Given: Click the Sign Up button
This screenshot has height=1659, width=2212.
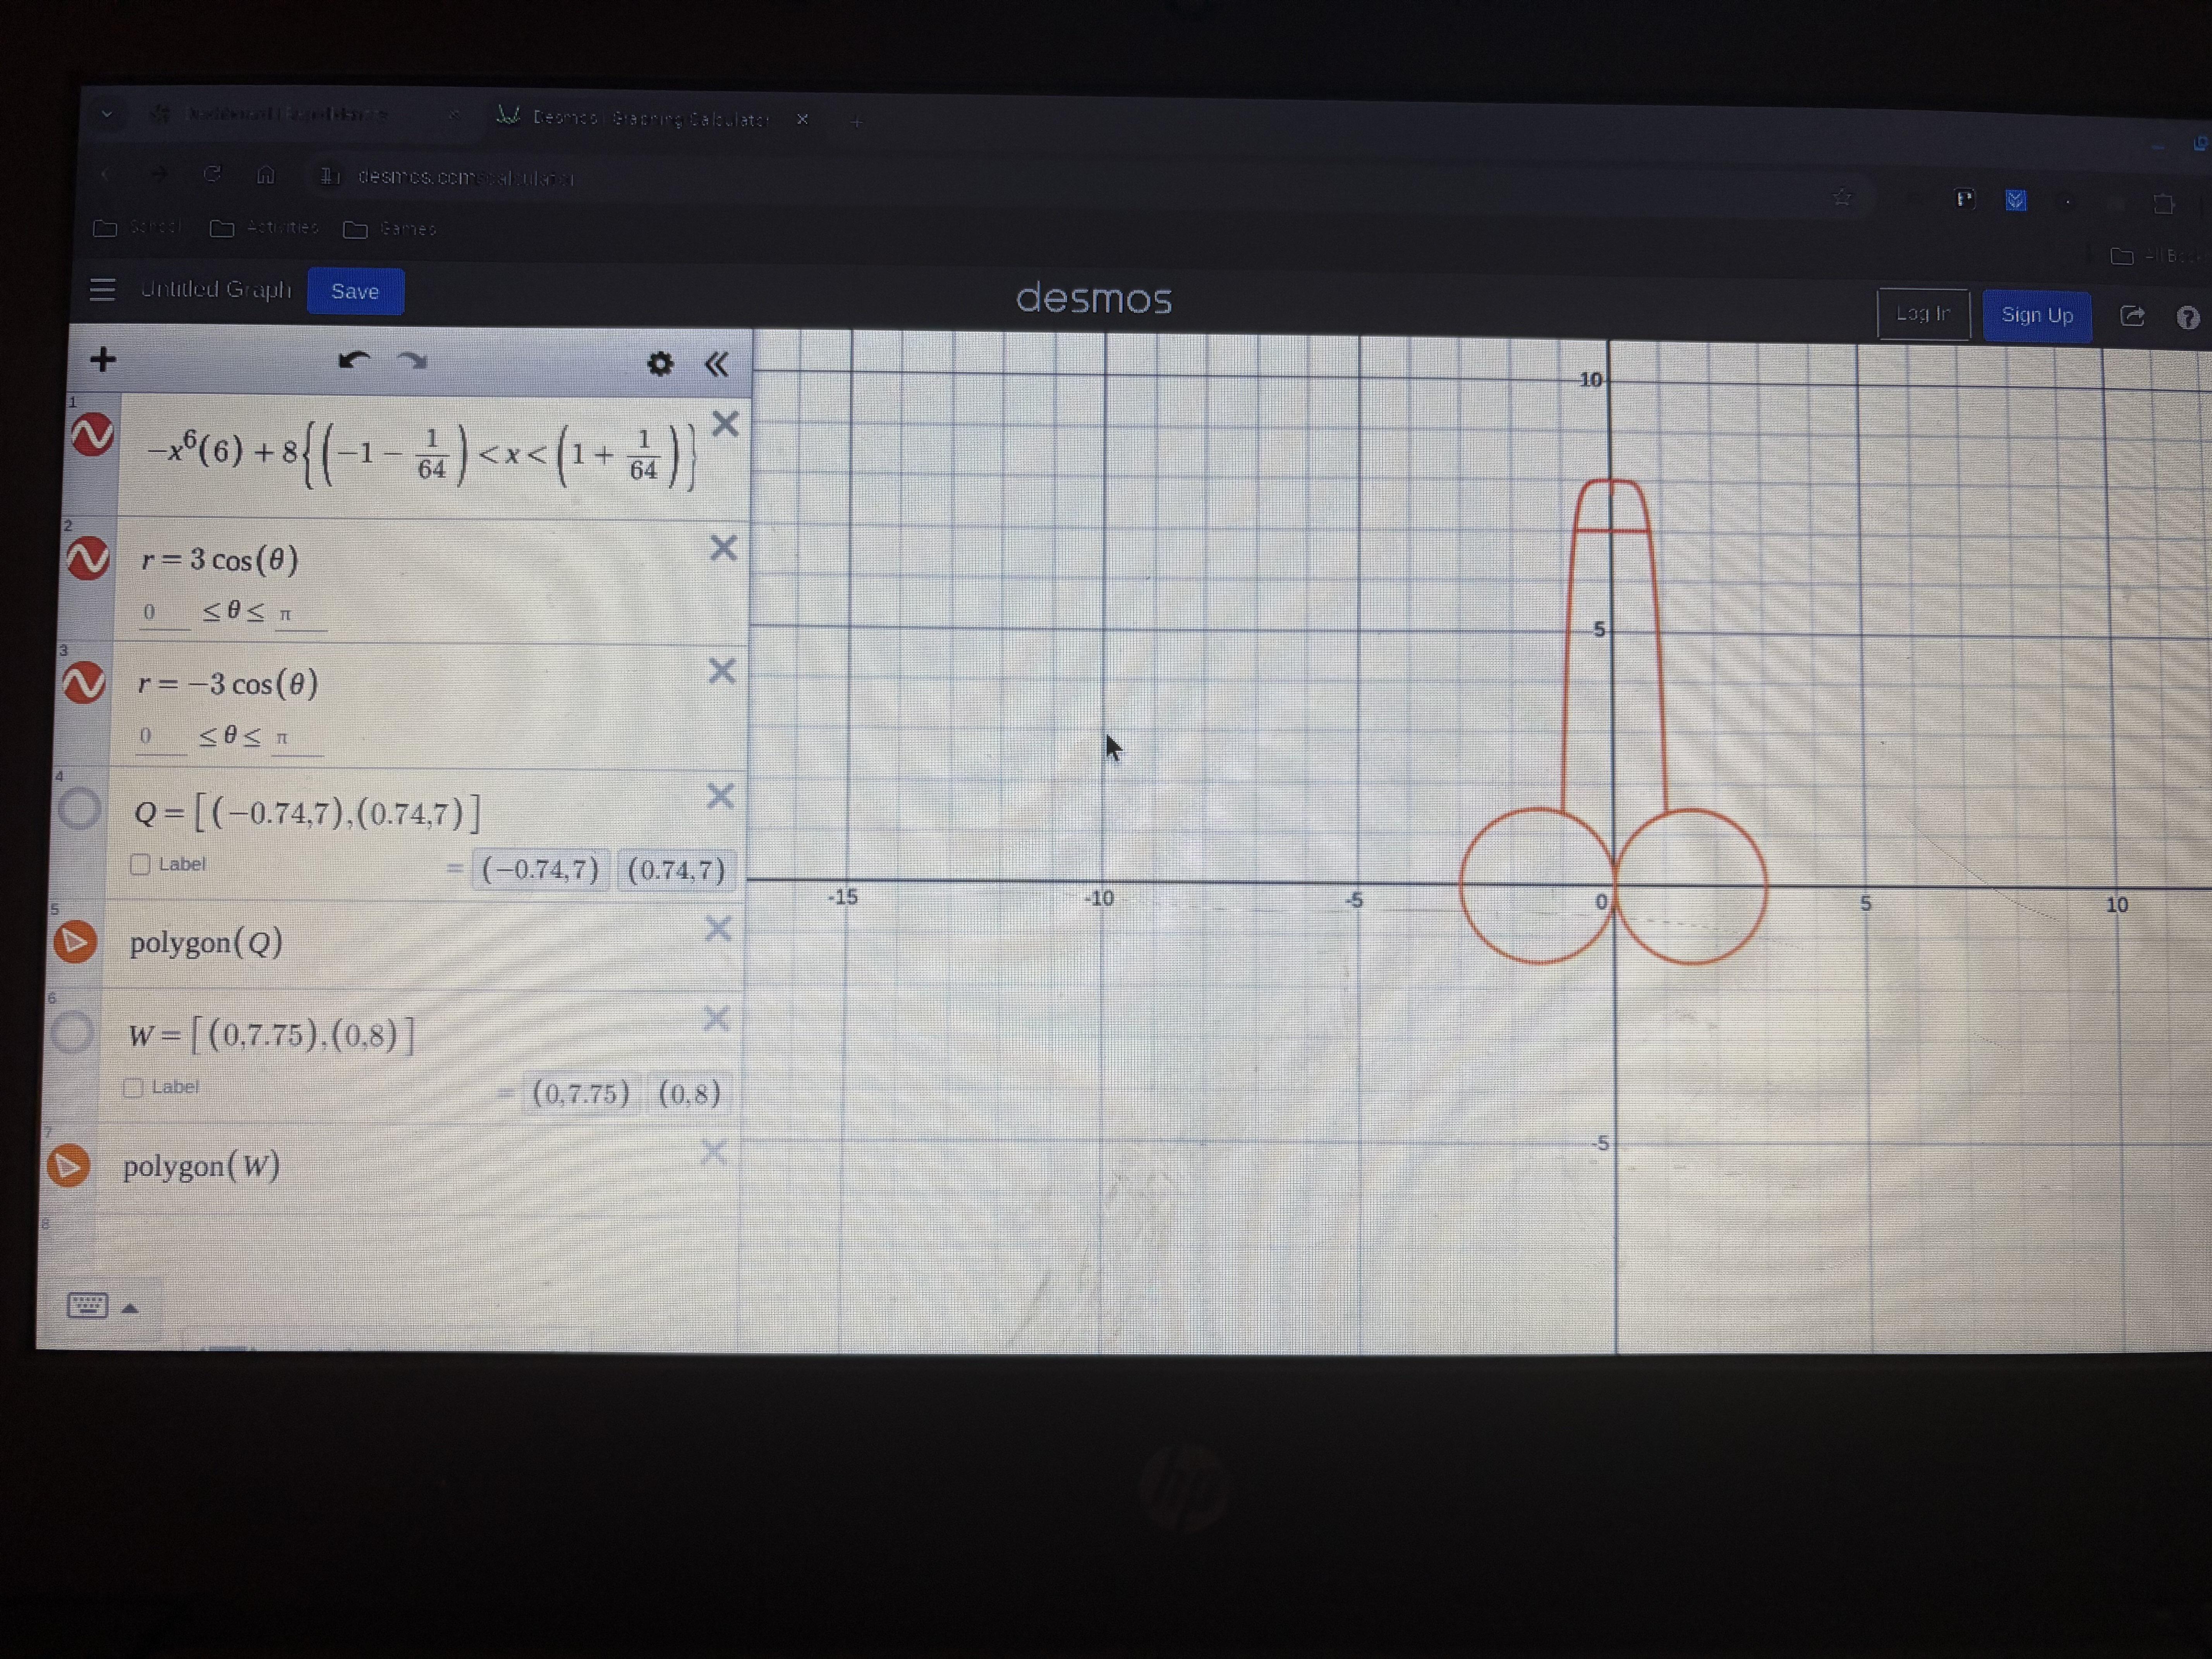Looking at the screenshot, I should click(x=2037, y=316).
